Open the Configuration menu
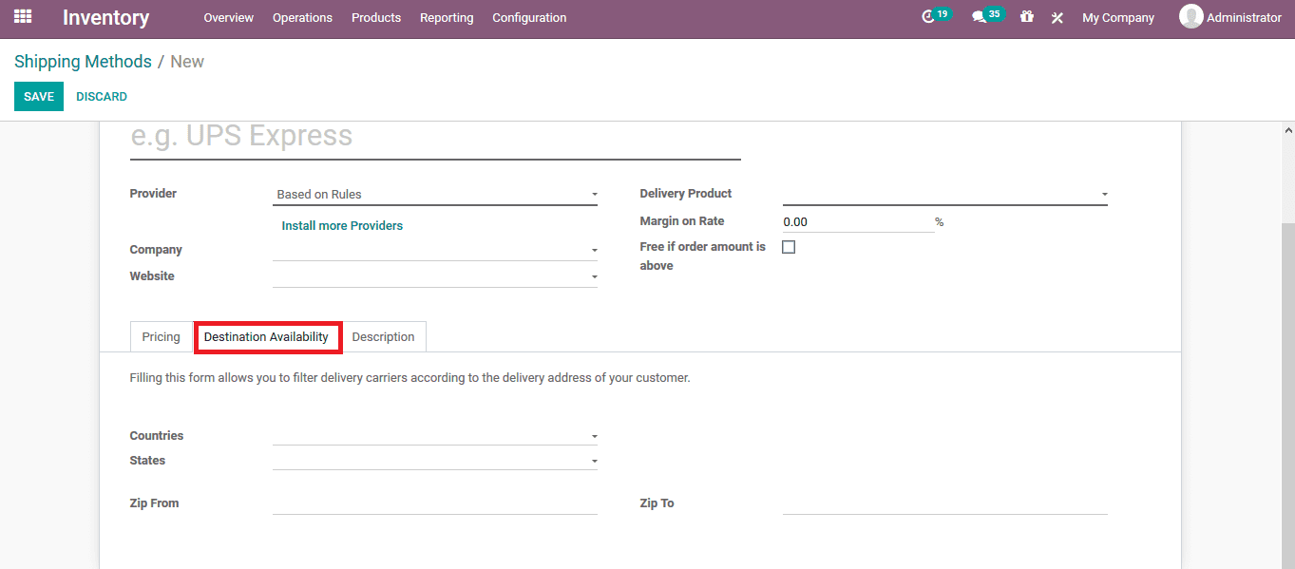 529,17
